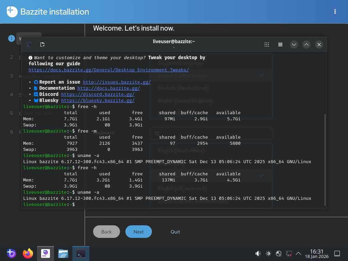Open the globe network tray icon
348x261 pixels.
[279, 254]
